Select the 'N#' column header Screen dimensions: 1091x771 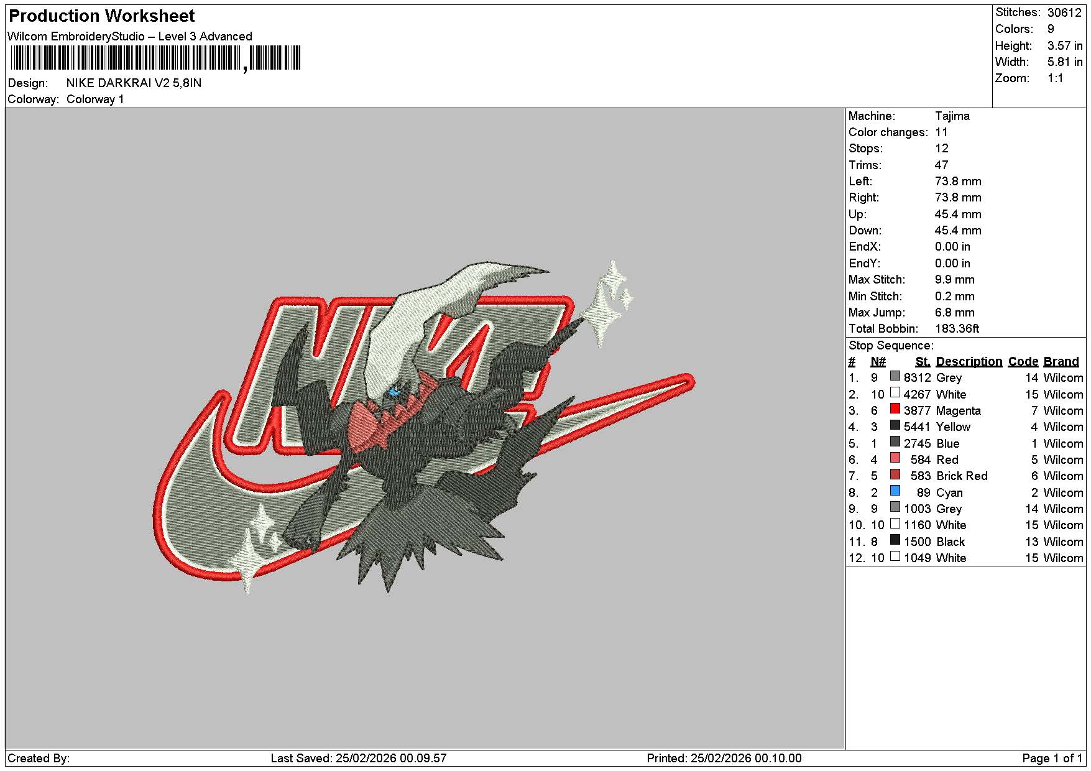(x=878, y=362)
